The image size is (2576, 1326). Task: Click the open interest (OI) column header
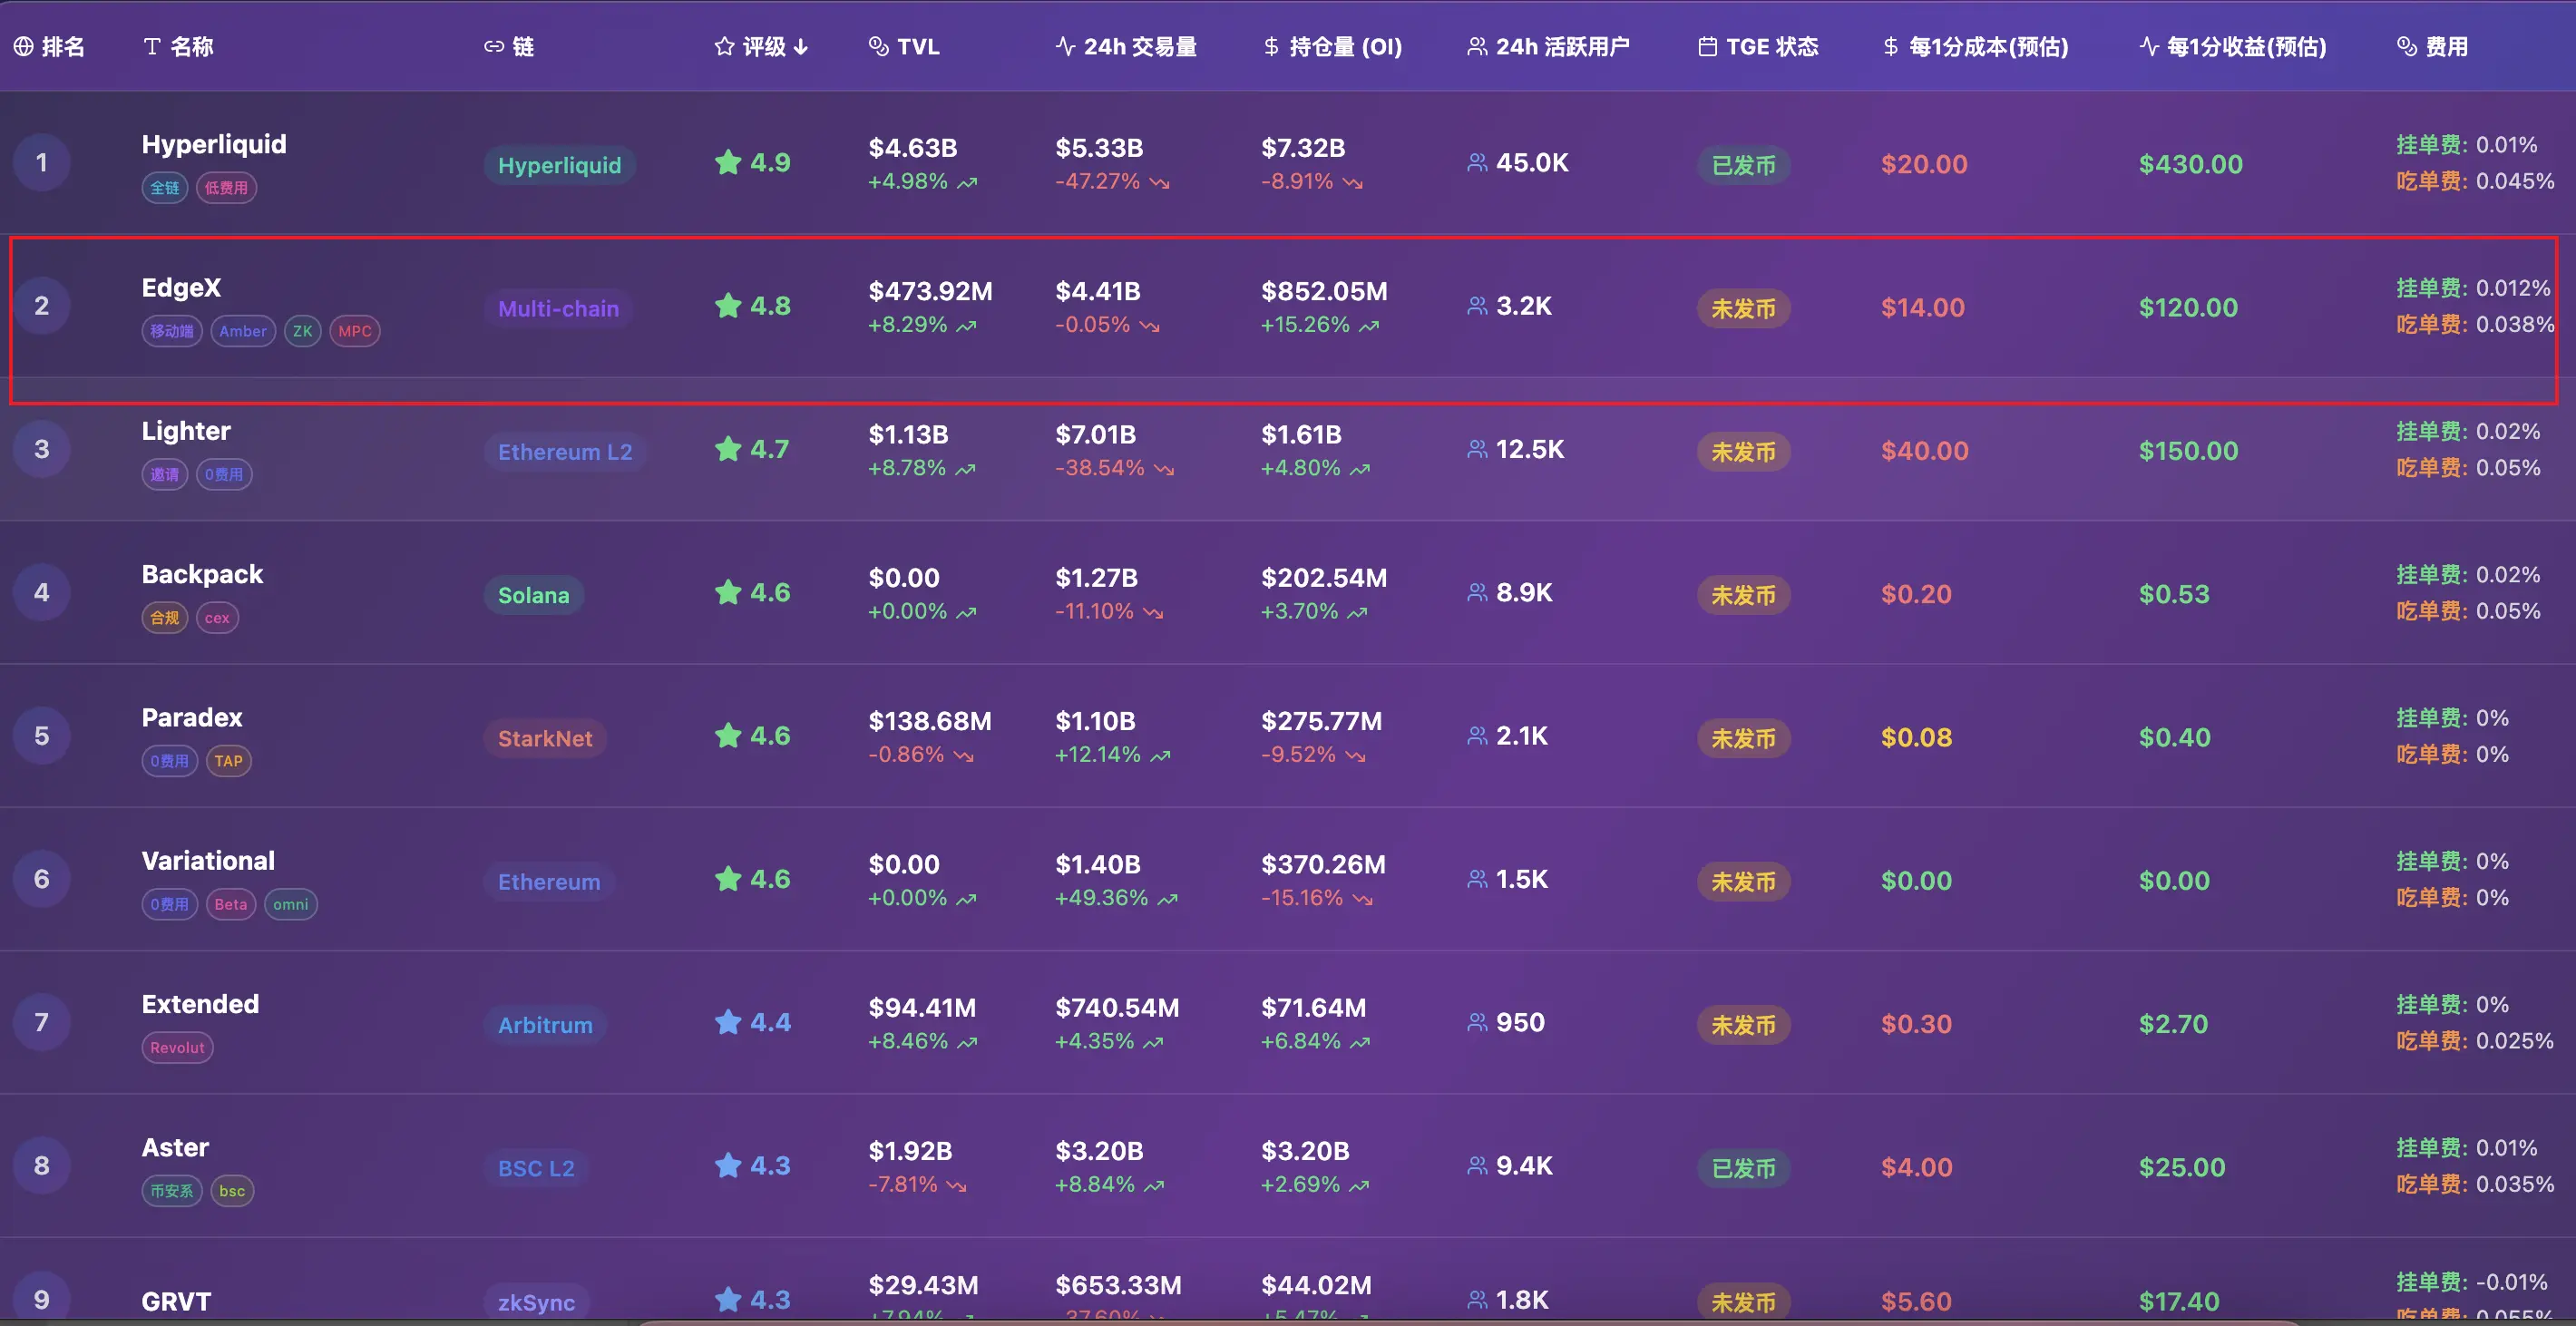tap(1344, 47)
